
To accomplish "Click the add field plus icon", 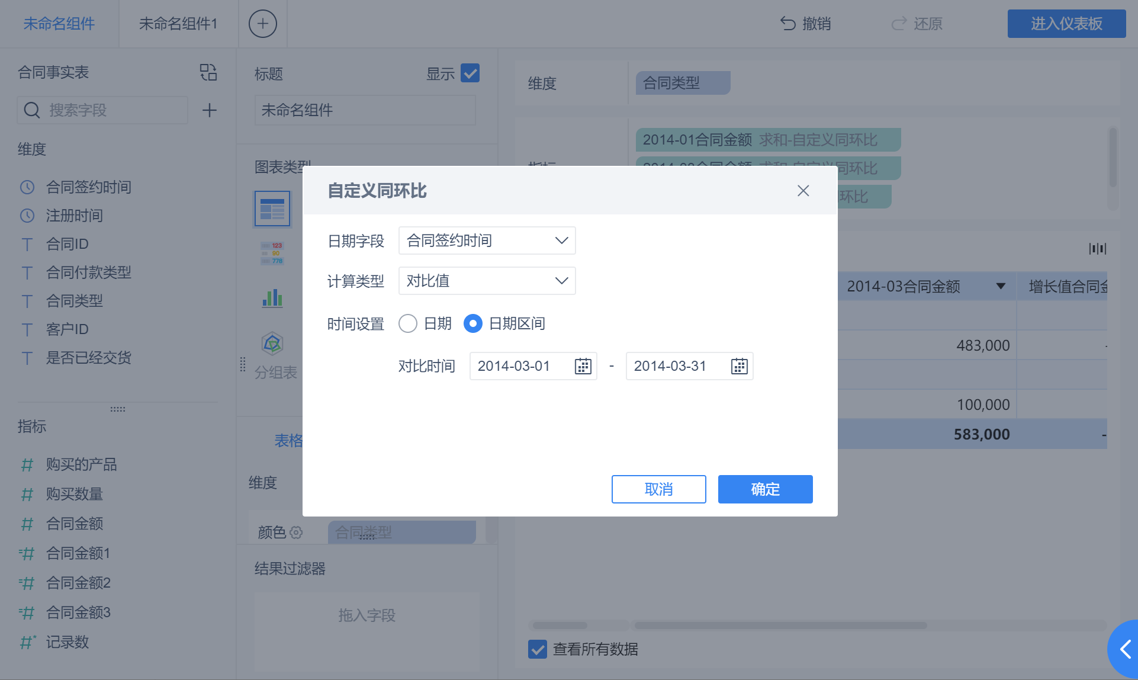I will point(209,110).
